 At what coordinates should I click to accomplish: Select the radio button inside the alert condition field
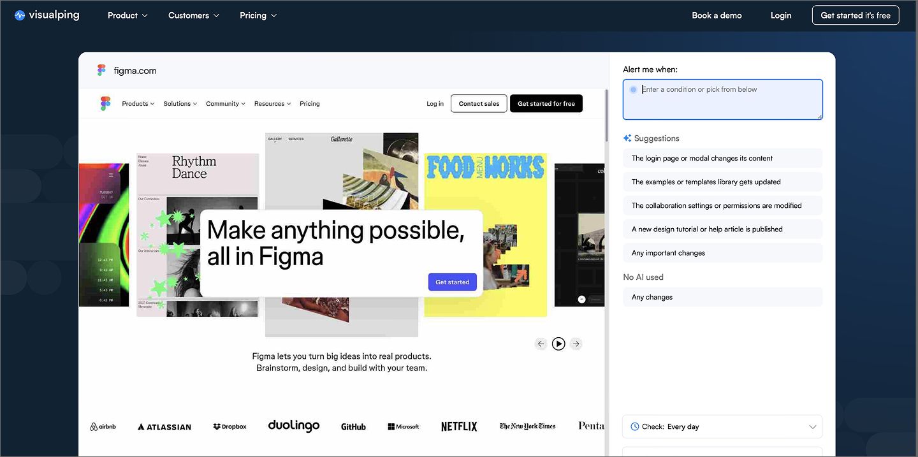point(633,89)
